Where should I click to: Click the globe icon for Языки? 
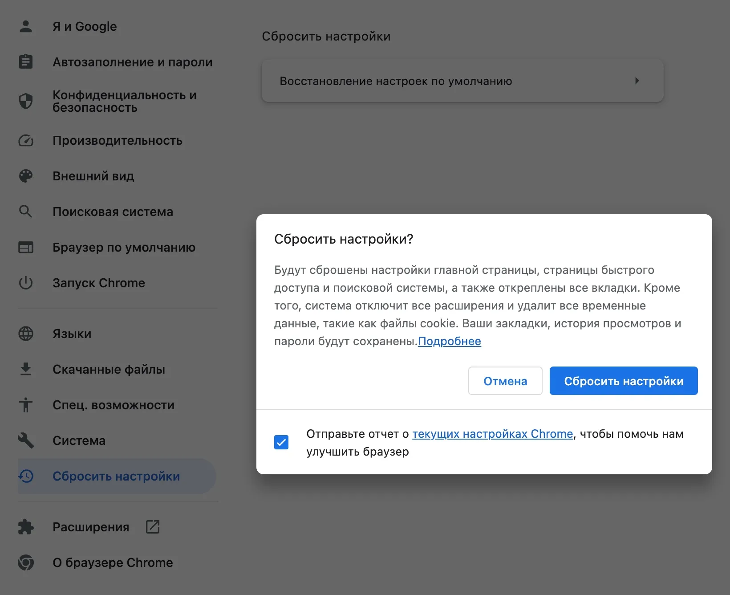click(x=26, y=334)
